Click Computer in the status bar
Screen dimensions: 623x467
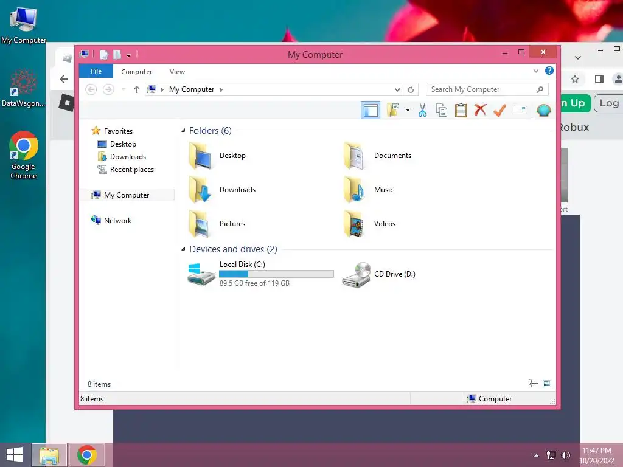pyautogui.click(x=489, y=399)
